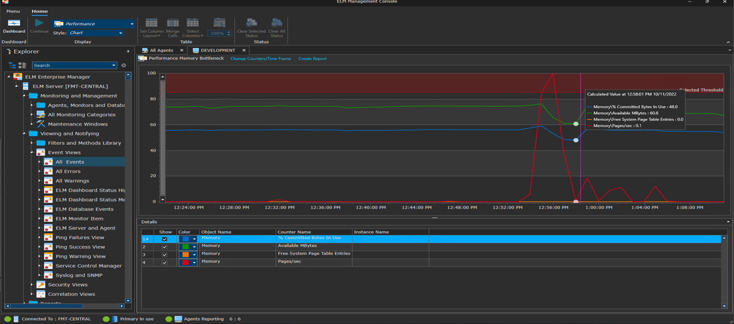Open the ELM Server and Agent view

[85, 228]
